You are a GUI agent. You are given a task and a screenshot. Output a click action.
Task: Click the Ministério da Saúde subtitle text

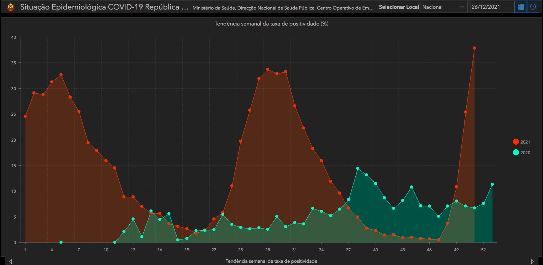pos(283,8)
